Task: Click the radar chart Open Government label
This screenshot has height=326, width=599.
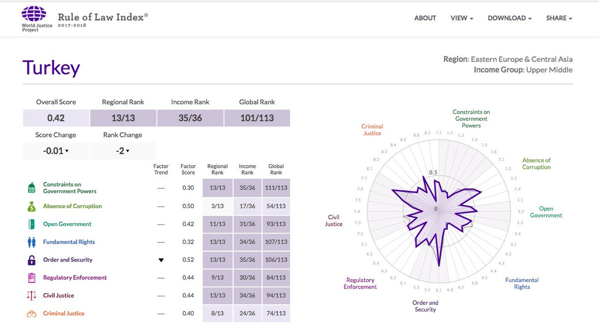Action: 546,212
